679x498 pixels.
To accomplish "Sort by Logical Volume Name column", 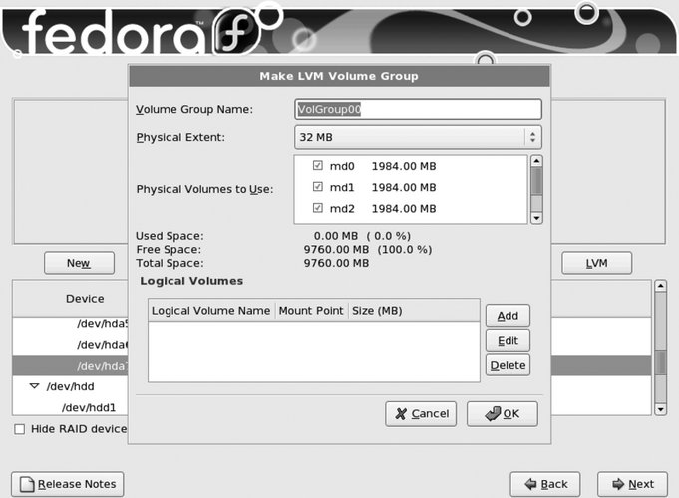I will (x=210, y=311).
